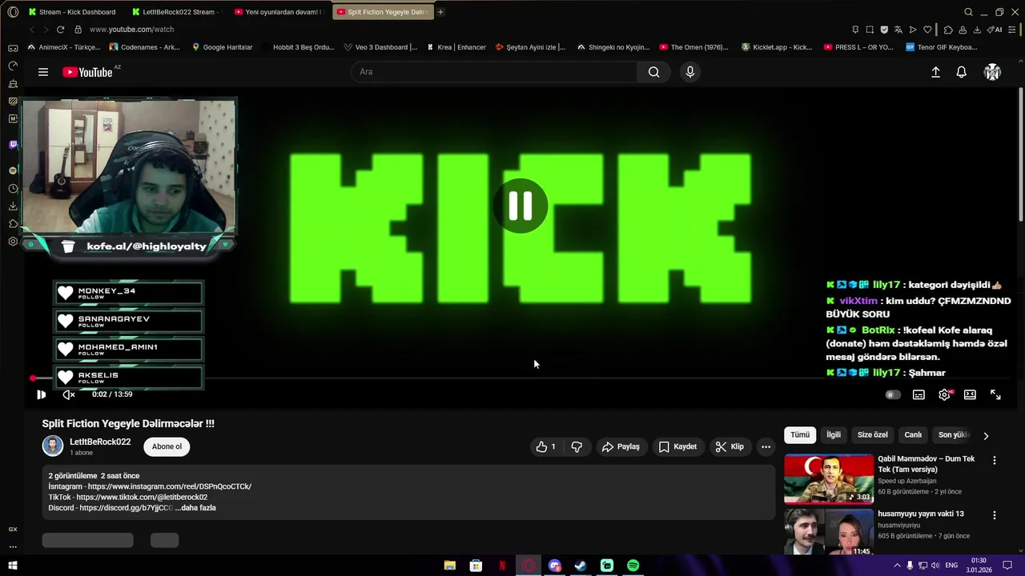Screen dimensions: 1025x576
Task: Switch to Stream - Kick Dashboard tab
Action: pos(72,12)
